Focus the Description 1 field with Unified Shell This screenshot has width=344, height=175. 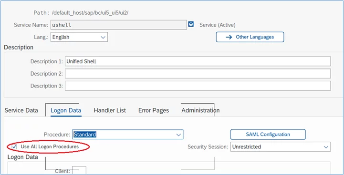pyautogui.click(x=198, y=61)
